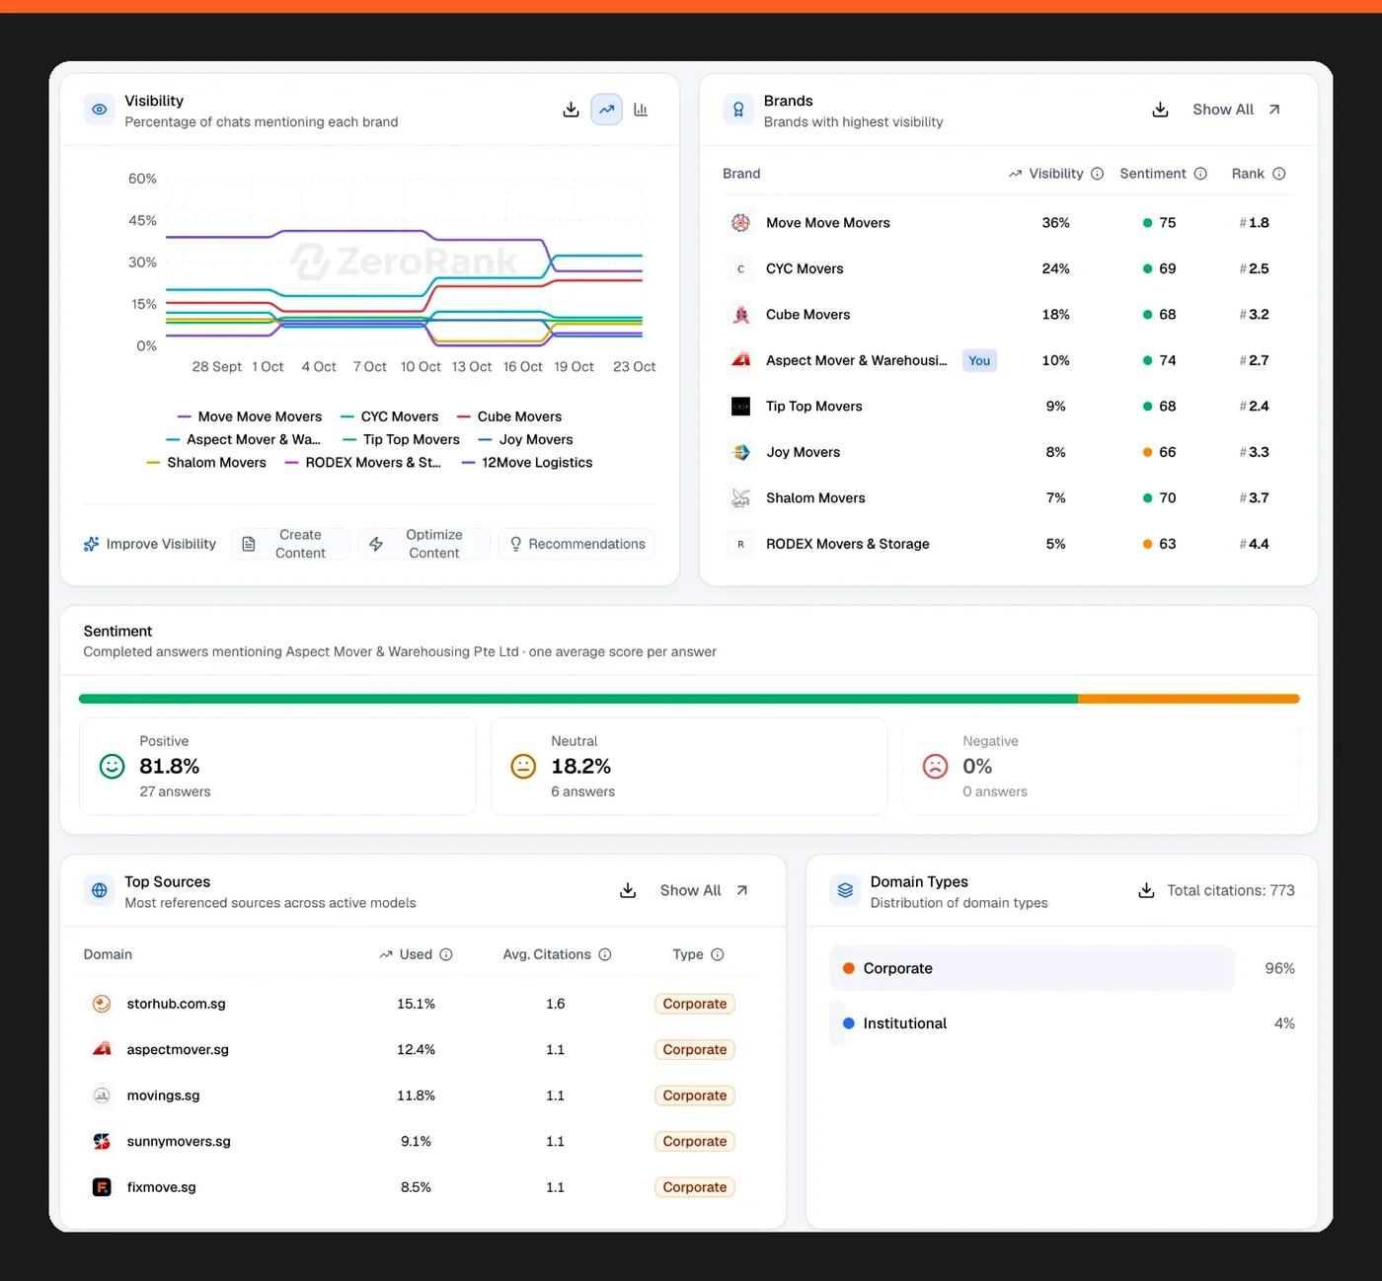The width and height of the screenshot is (1382, 1281).
Task: Click the Create Content button
Action: [x=290, y=544]
